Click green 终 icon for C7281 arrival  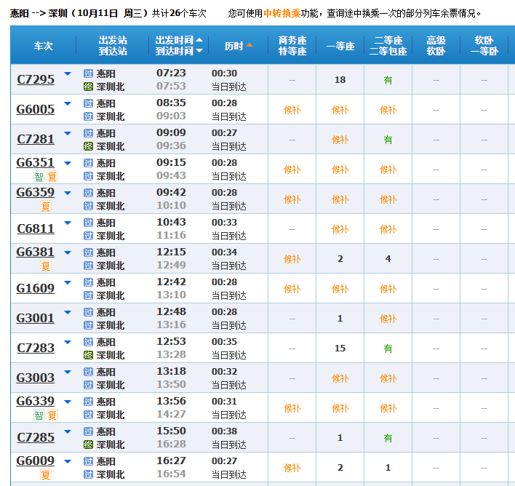click(x=88, y=146)
